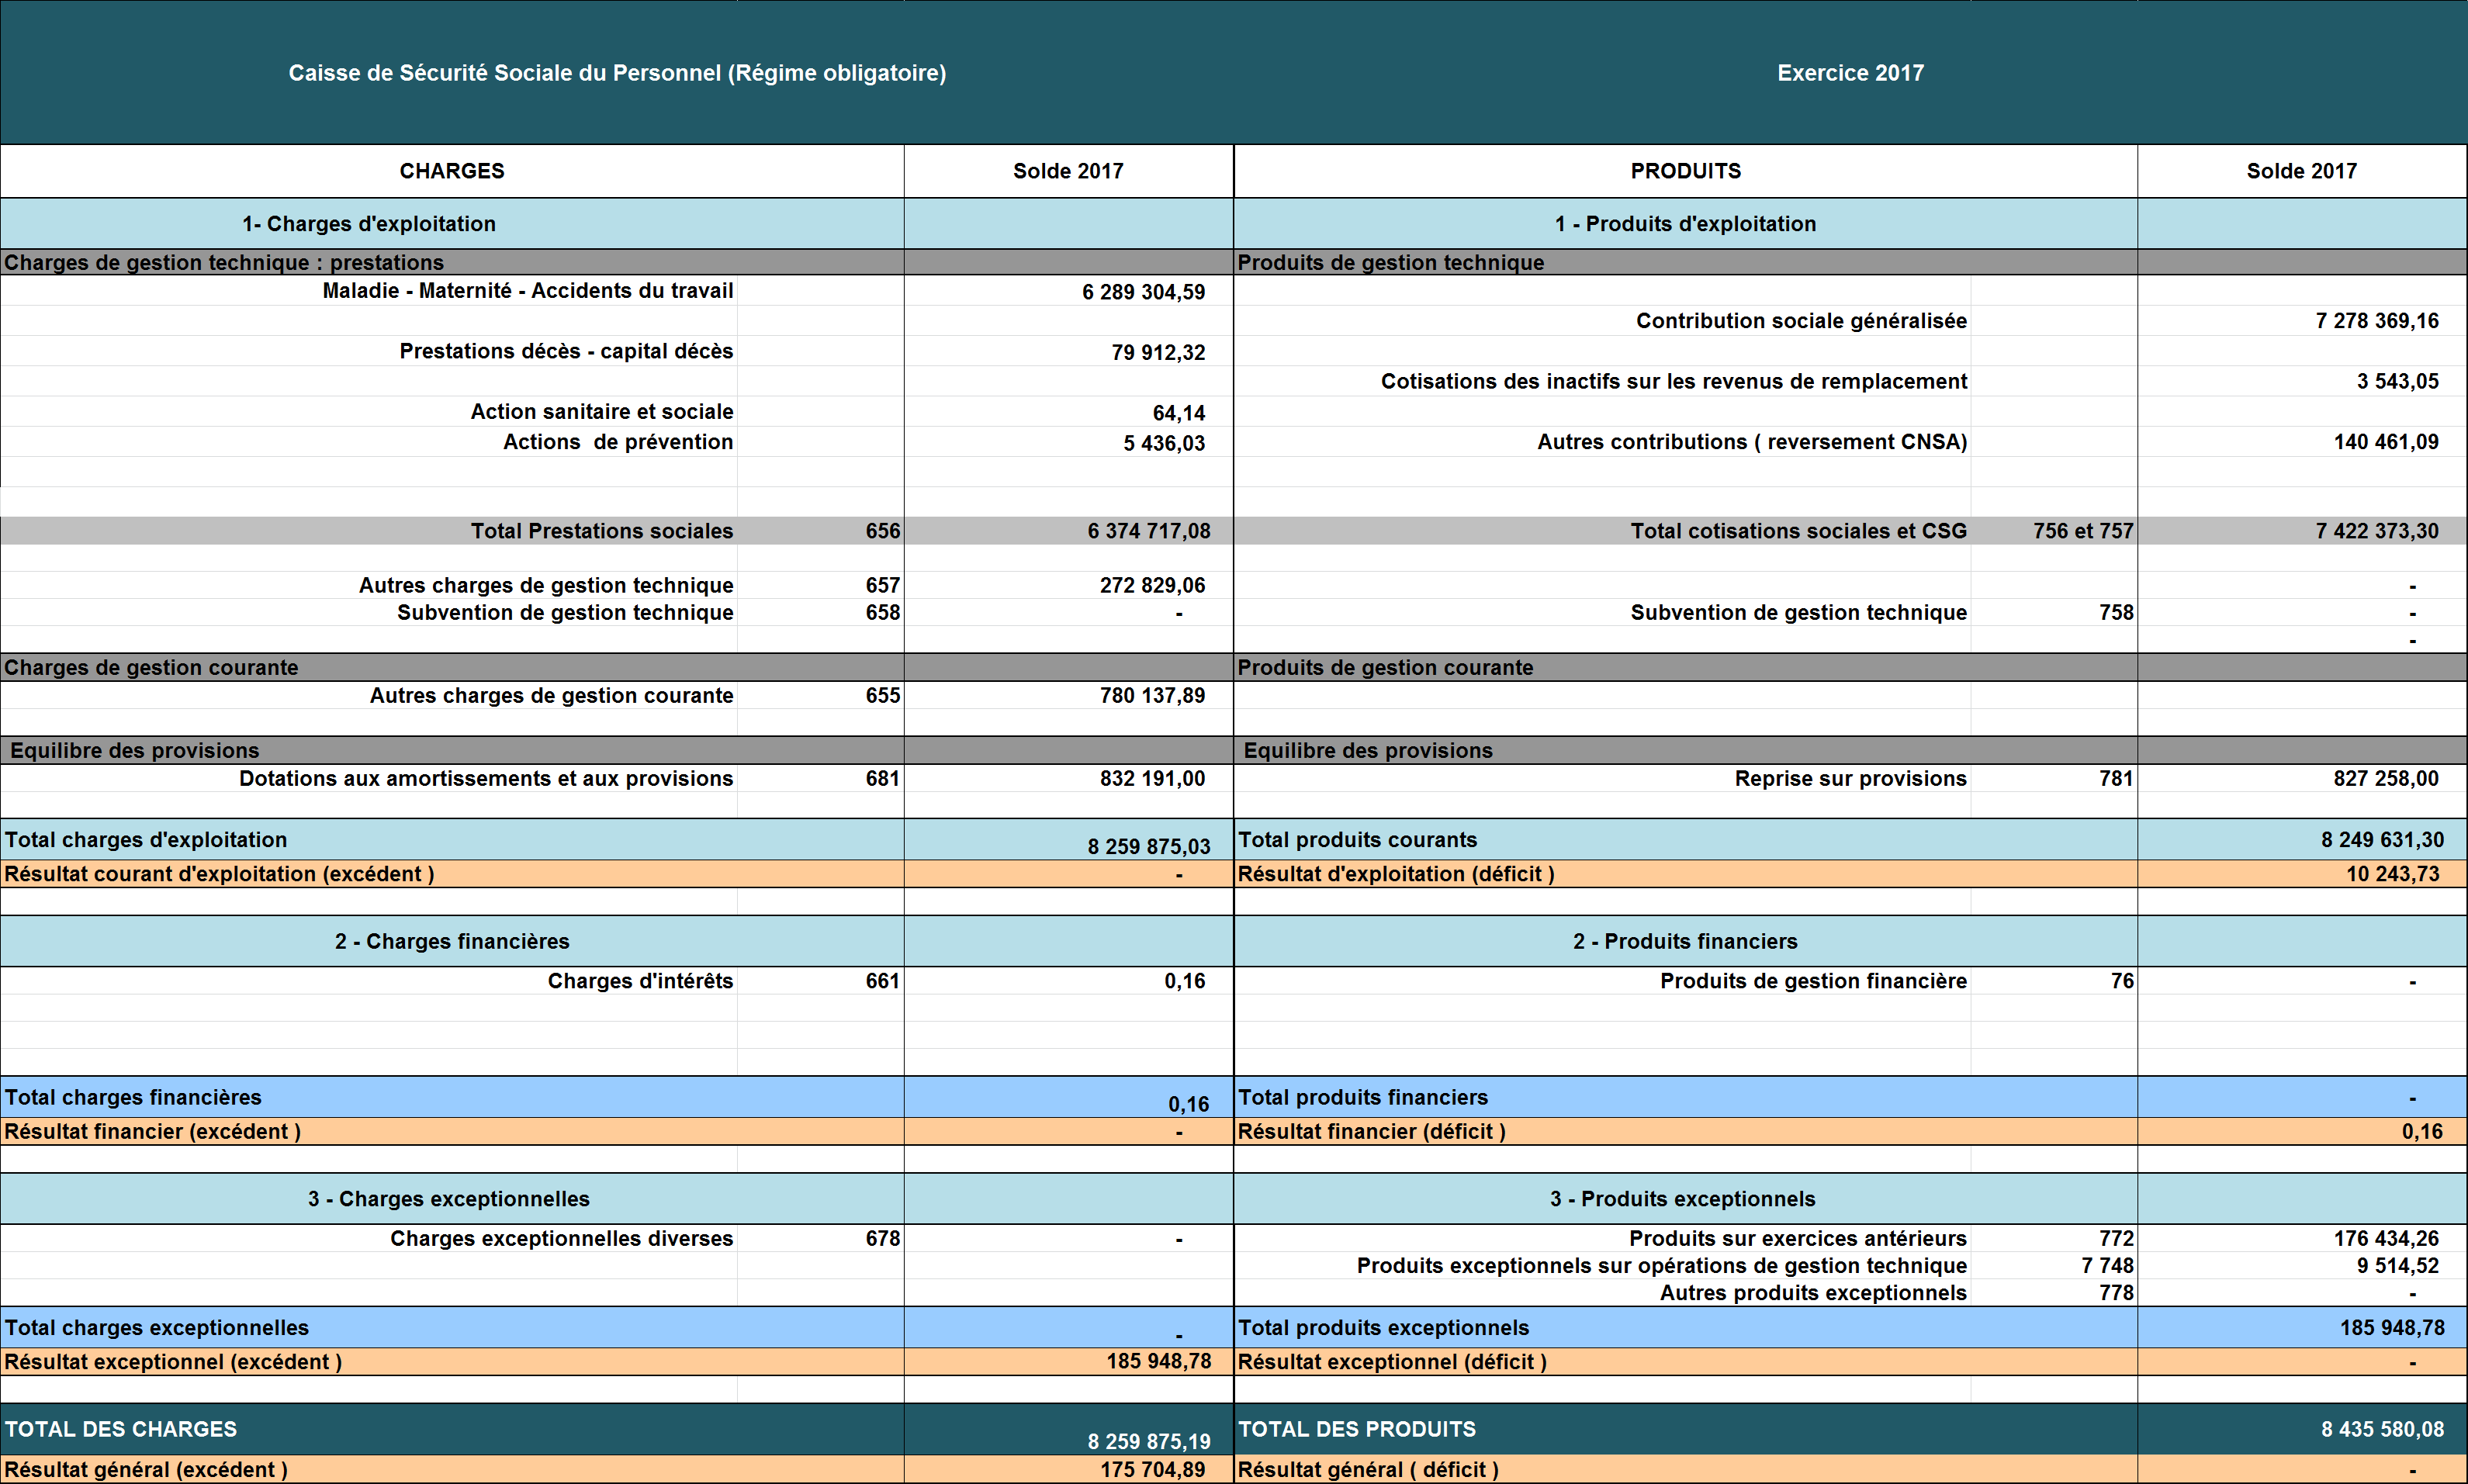Click account code 656 cell
This screenshot has width=2468, height=1484.
pyautogui.click(x=882, y=531)
